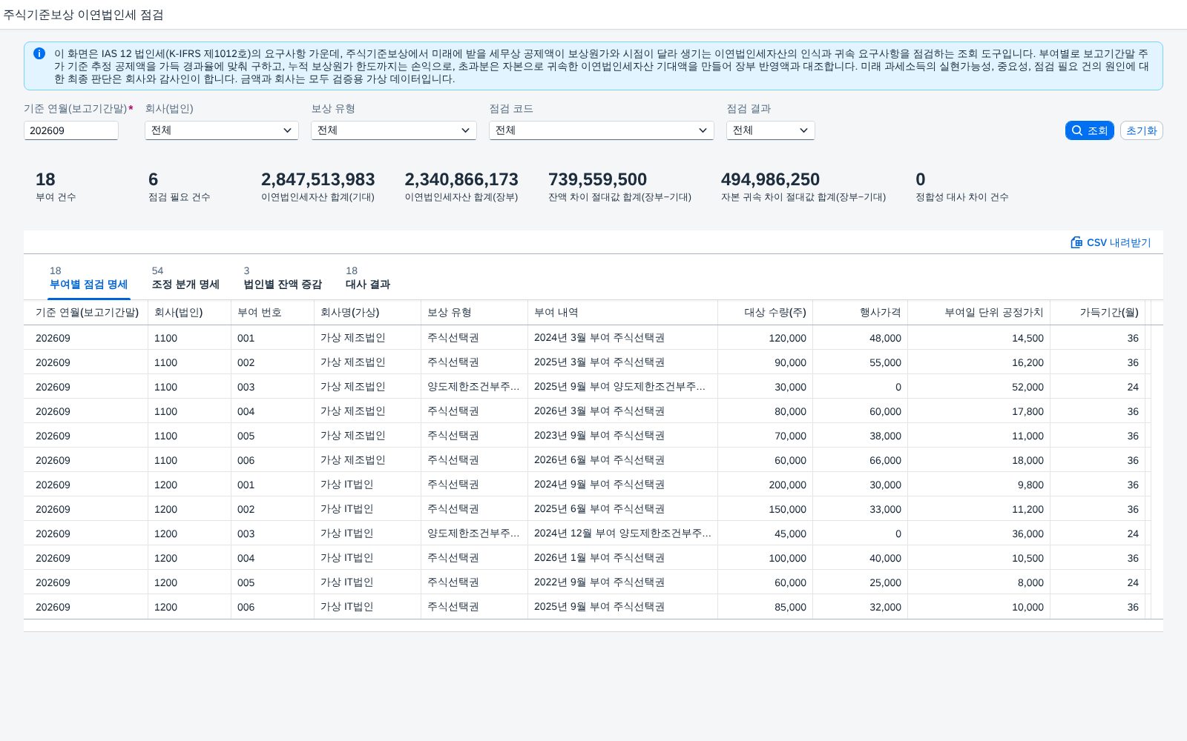This screenshot has height=741, width=1187.
Task: Expand the 점검 결과 dropdown arrow
Action: (803, 130)
